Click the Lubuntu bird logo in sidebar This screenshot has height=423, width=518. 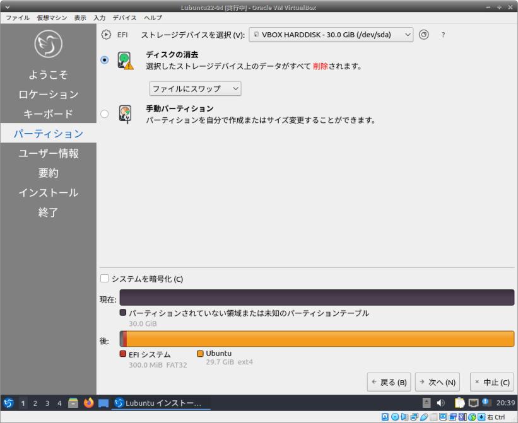(48, 44)
